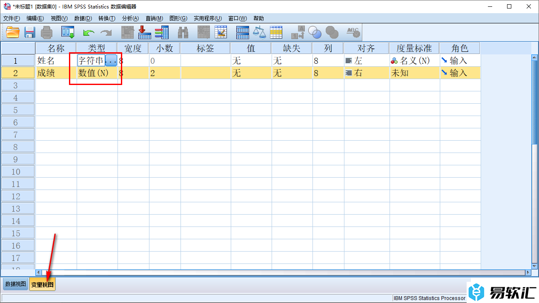Open Weight cases via the scales icon
The image size is (539, 303).
pyautogui.click(x=259, y=32)
